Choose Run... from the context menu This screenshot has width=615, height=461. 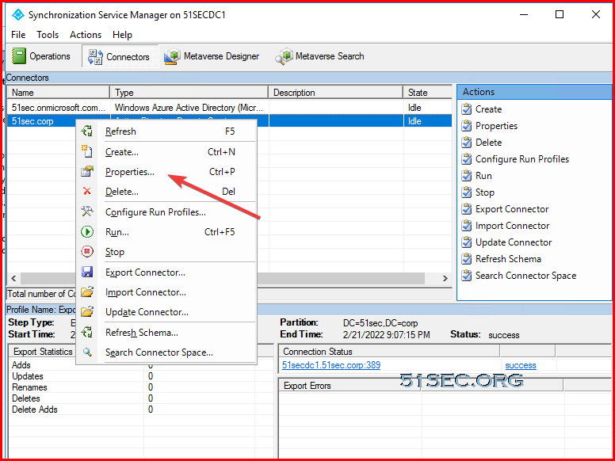(117, 232)
